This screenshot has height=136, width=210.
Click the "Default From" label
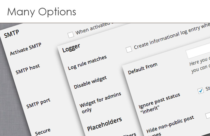click(143, 70)
